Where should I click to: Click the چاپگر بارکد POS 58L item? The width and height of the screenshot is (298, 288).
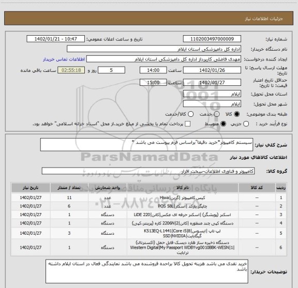(x=182, y=206)
